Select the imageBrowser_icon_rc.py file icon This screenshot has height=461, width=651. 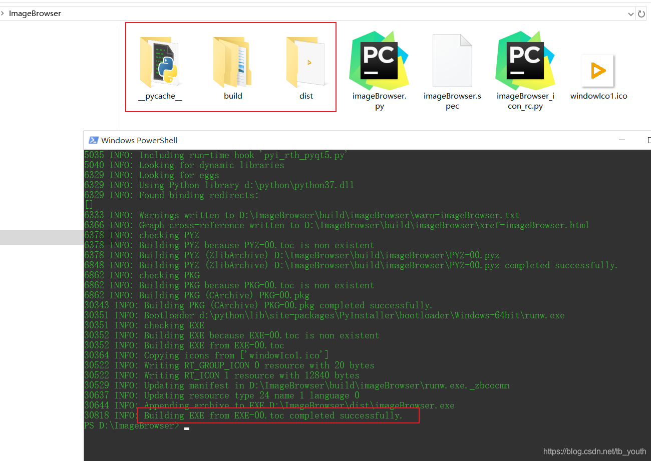pos(525,61)
